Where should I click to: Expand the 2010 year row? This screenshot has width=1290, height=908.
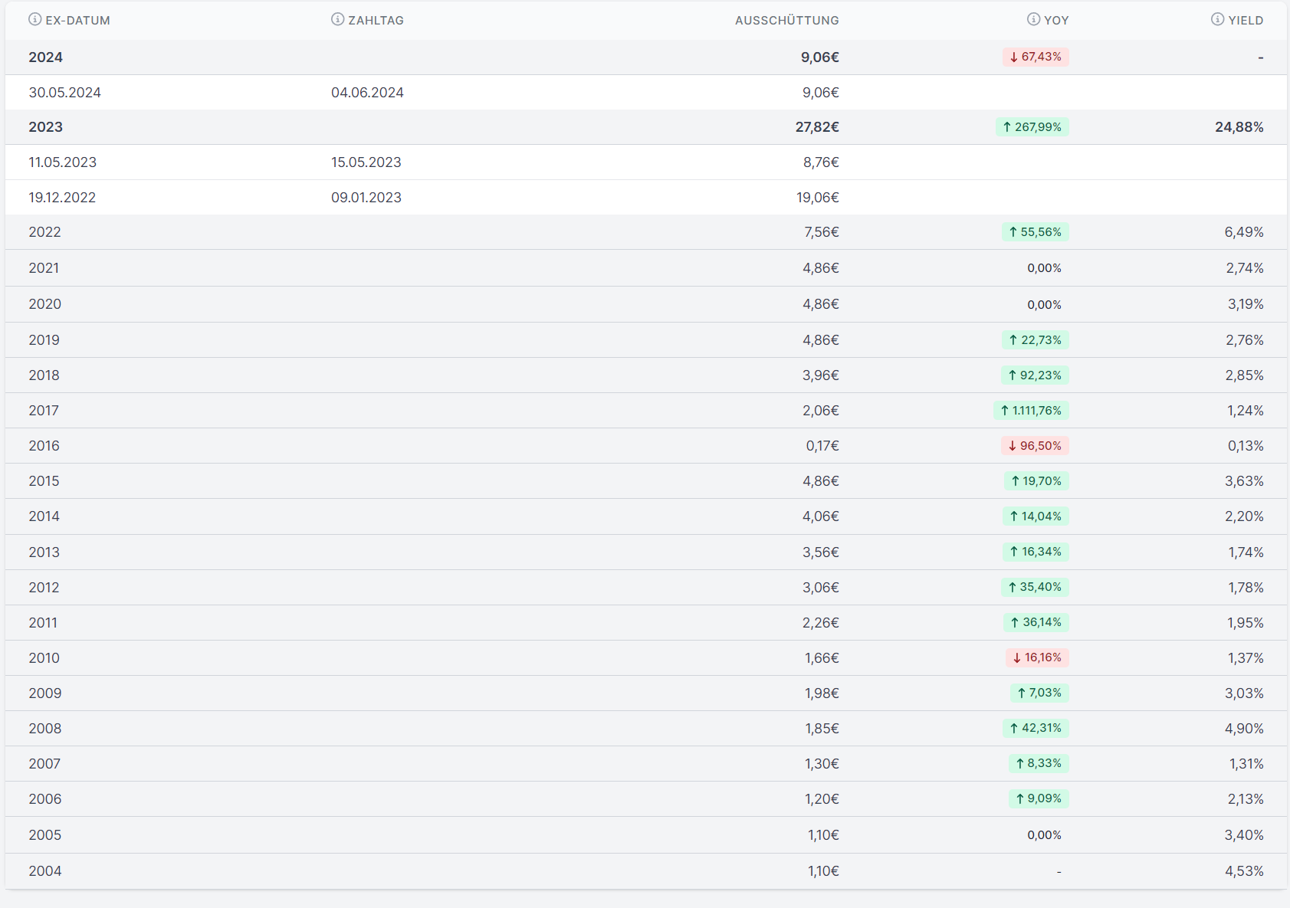645,658
